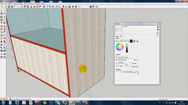Select the Polygon tool in left toolbar
The height and width of the screenshot is (105, 188).
pyautogui.click(x=1, y=23)
